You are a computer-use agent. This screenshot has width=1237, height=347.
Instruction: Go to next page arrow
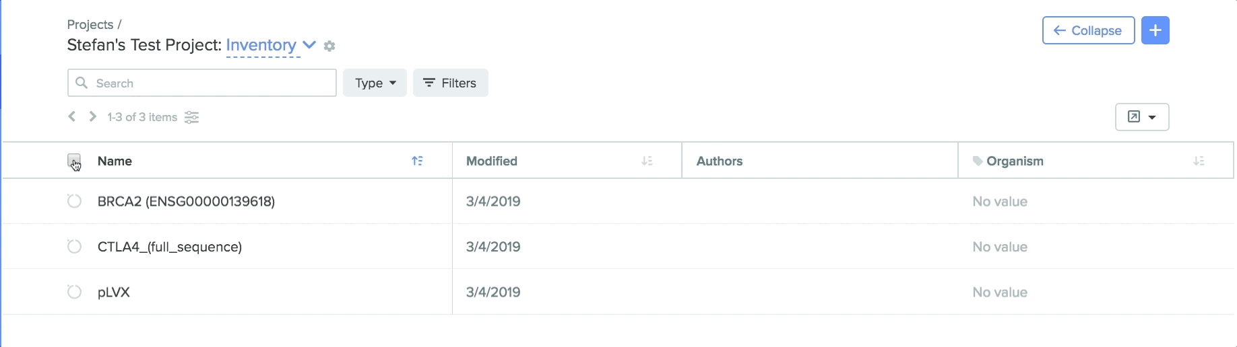click(93, 116)
